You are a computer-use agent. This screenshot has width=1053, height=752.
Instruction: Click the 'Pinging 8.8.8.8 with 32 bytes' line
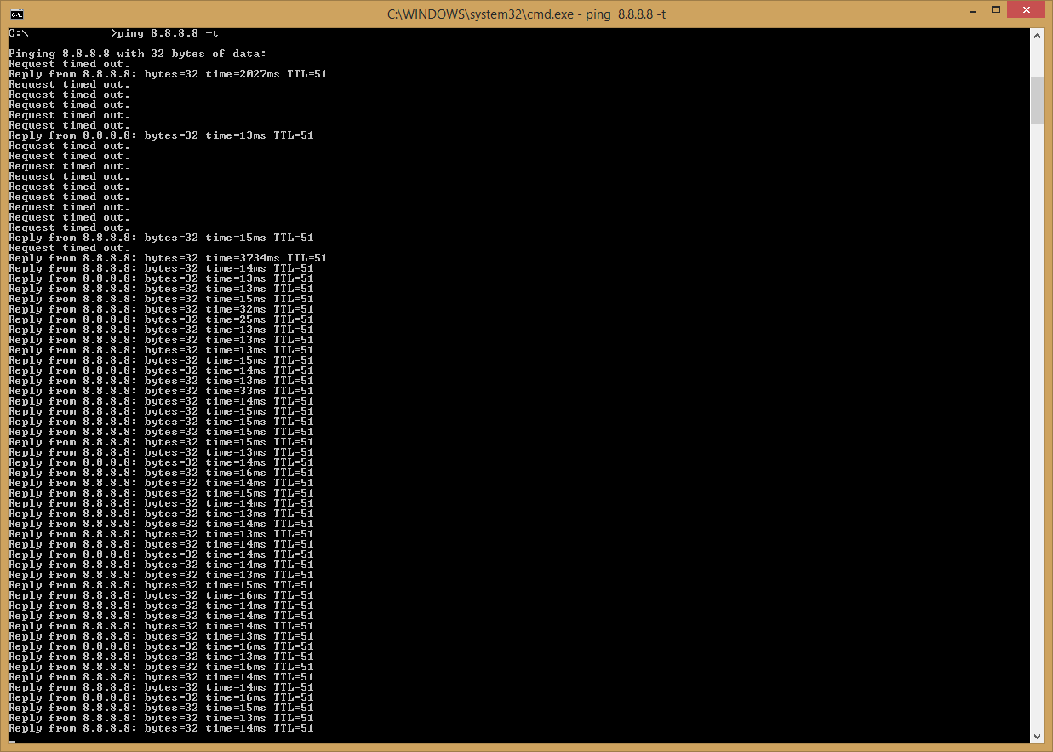tap(137, 54)
